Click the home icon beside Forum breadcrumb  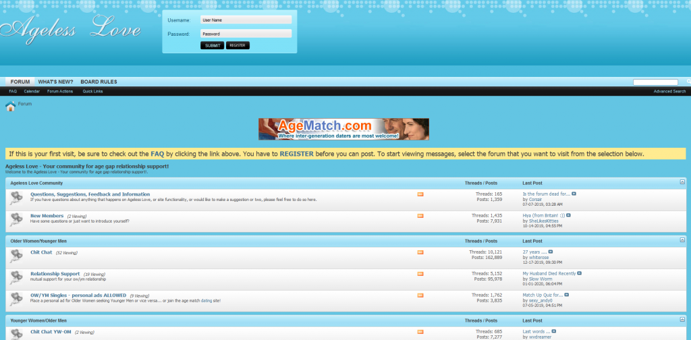(11, 106)
